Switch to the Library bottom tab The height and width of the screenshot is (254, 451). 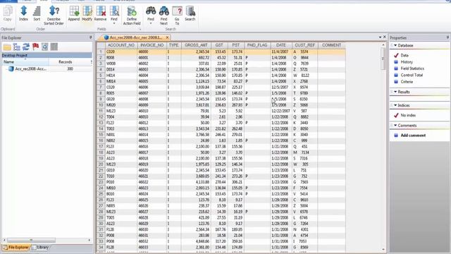(40, 248)
